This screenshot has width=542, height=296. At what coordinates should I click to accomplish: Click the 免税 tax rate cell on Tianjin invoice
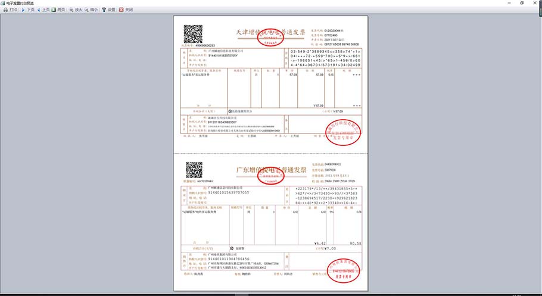[x=331, y=74]
